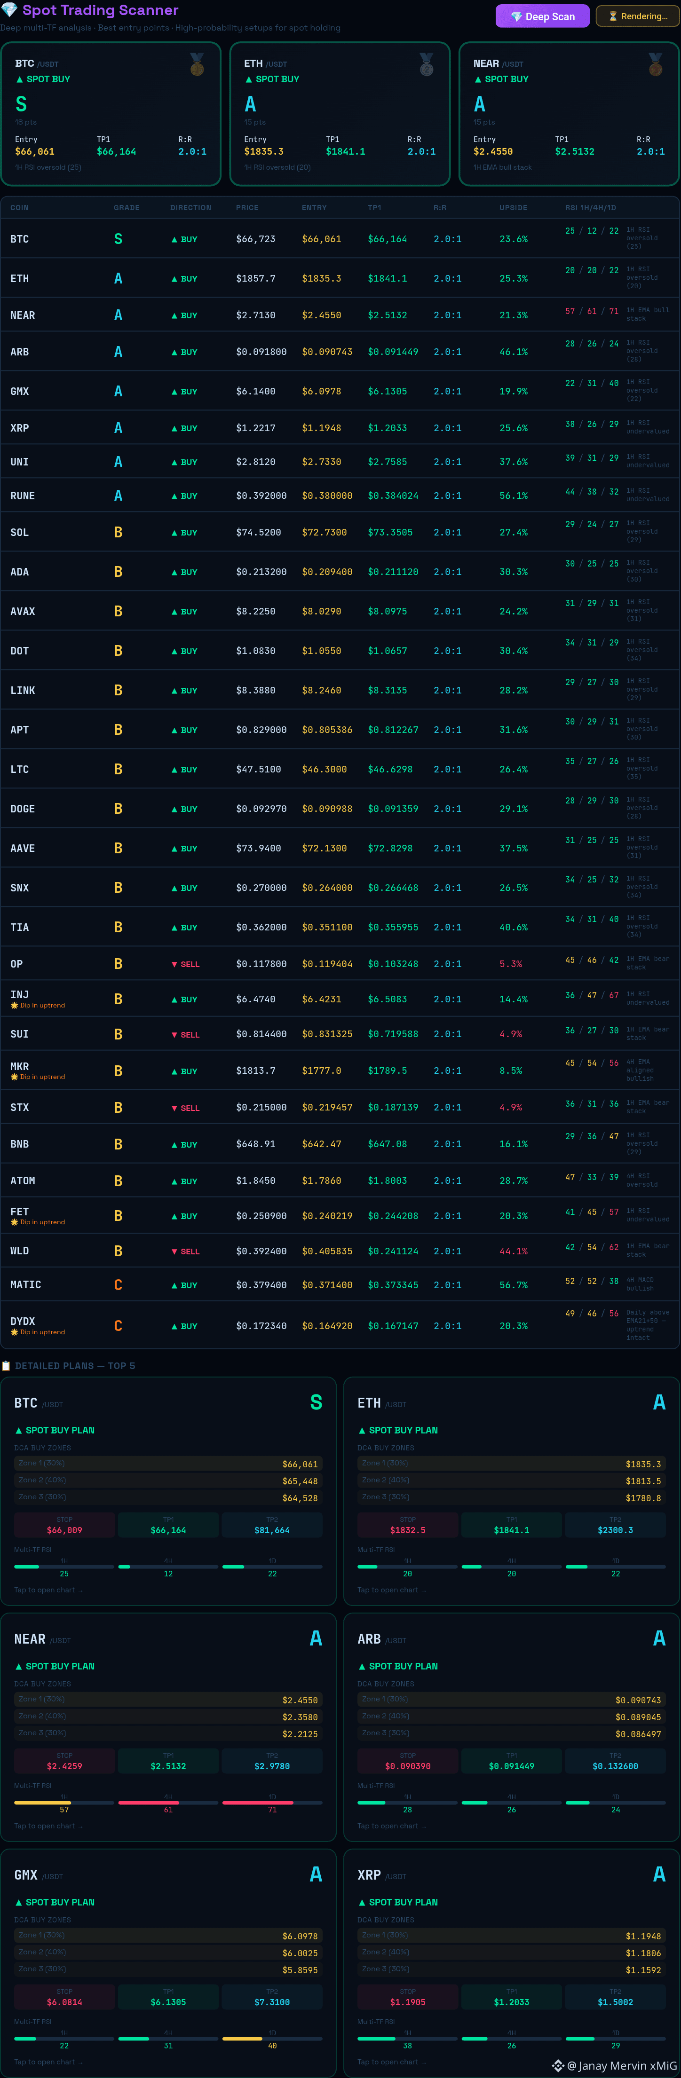The height and width of the screenshot is (2078, 681).
Task: Click Tap to open chart on ARB plan
Action: tap(392, 1826)
